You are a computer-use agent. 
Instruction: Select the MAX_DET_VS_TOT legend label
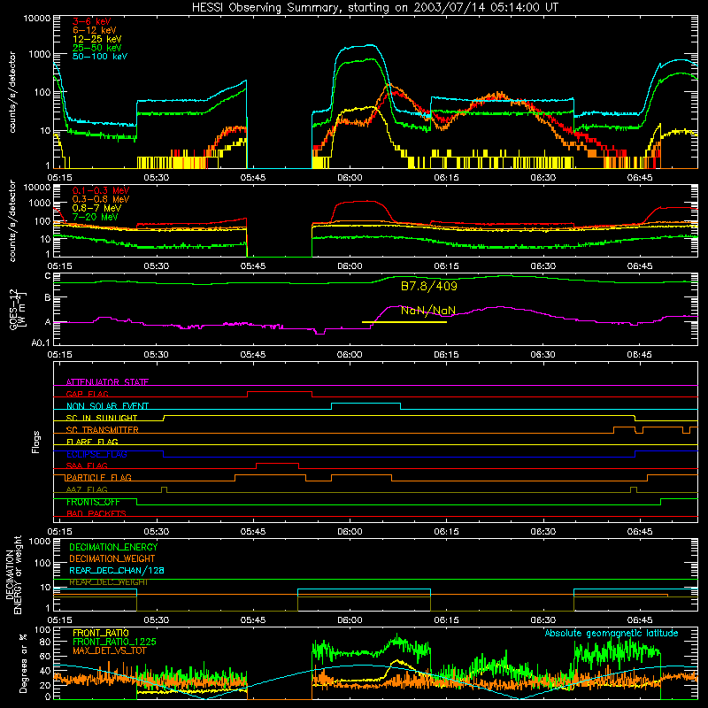pyautogui.click(x=110, y=650)
